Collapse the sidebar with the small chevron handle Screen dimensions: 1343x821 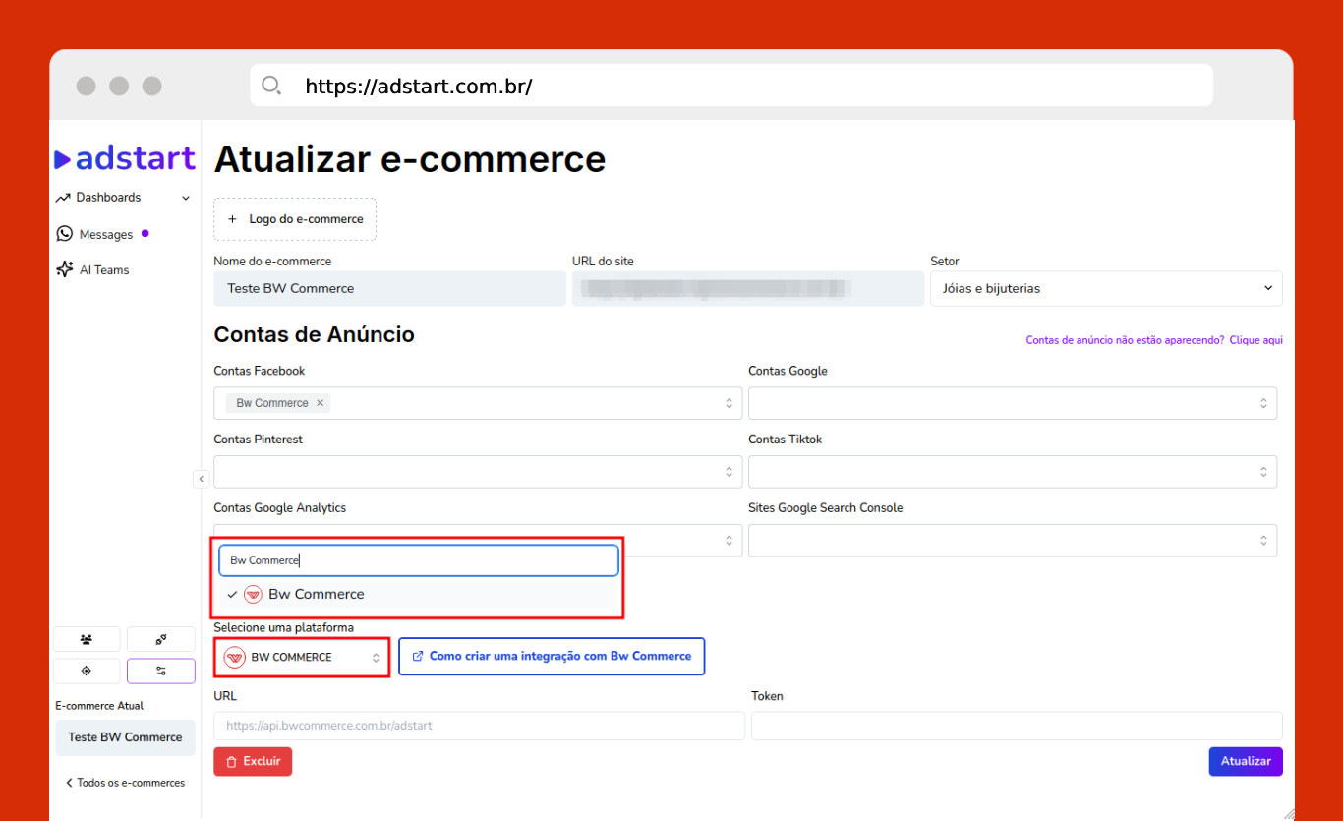(201, 479)
